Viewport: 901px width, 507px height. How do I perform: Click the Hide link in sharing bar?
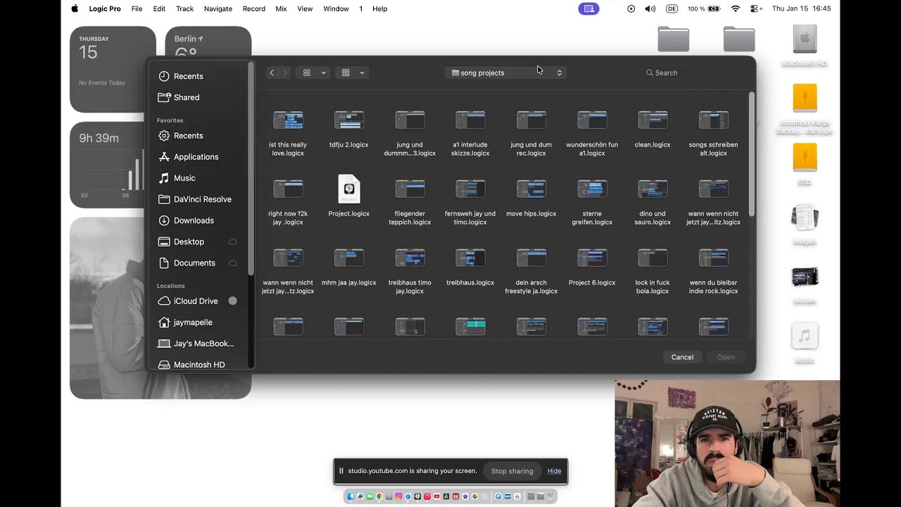pyautogui.click(x=554, y=471)
